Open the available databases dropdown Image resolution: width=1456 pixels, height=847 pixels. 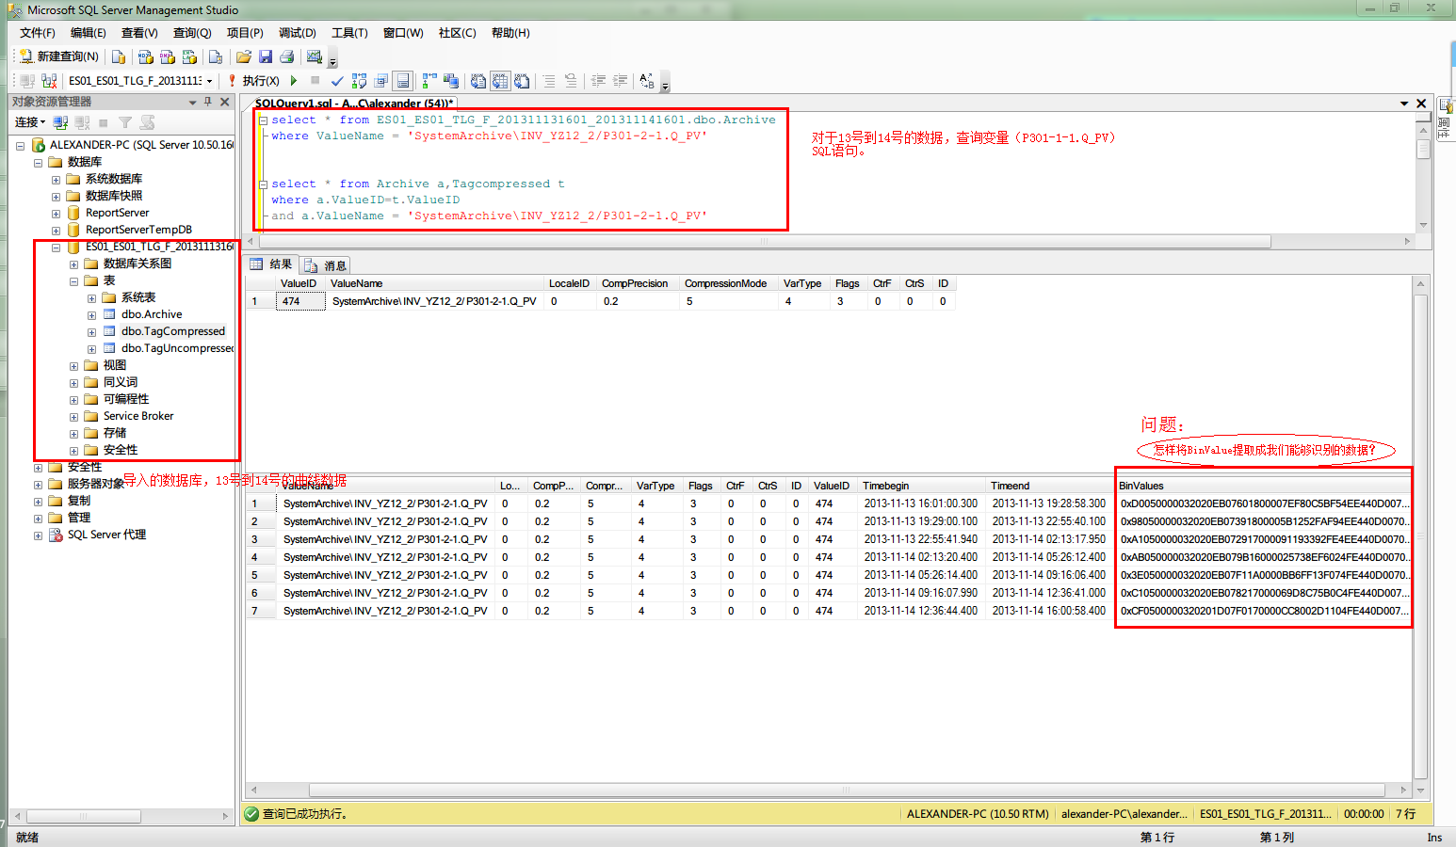[x=209, y=81]
